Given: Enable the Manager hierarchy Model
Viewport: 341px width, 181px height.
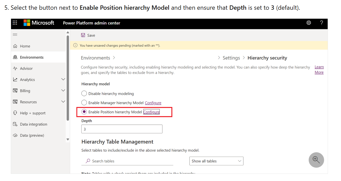Looking at the screenshot, I should coord(84,103).
